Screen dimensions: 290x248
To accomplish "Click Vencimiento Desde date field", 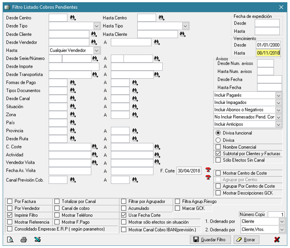I will coord(268,45).
